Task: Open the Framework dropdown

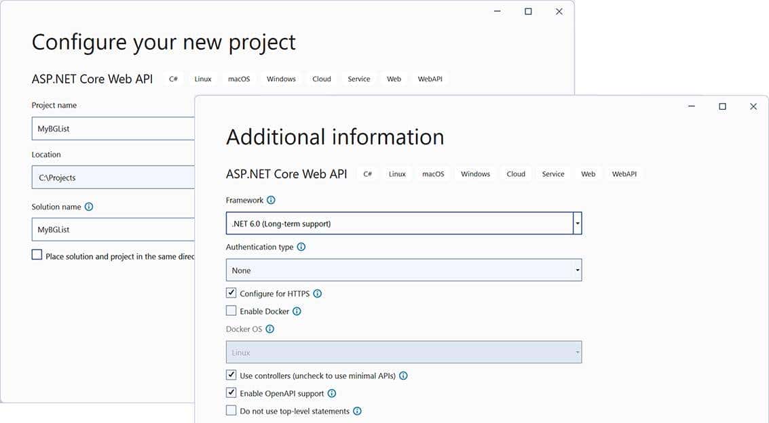Action: point(578,223)
